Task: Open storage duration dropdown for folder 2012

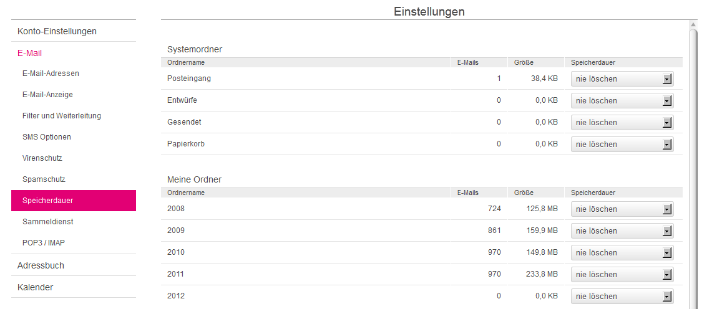Action: point(622,297)
